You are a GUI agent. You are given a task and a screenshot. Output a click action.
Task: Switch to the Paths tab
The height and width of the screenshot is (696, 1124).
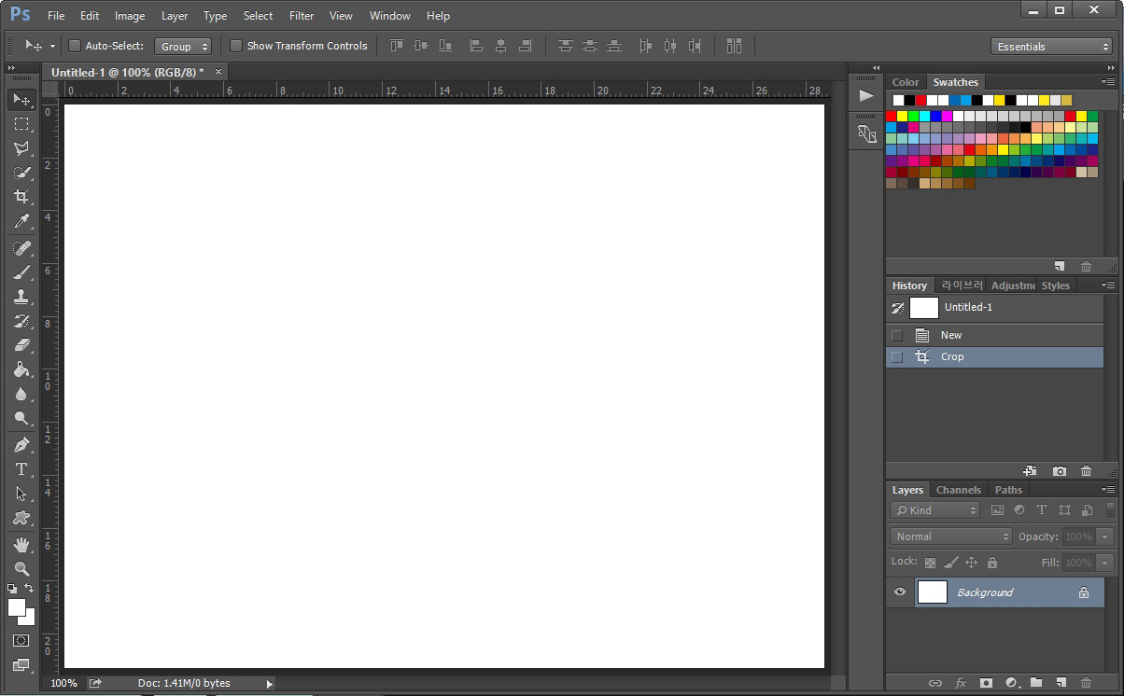[1008, 490]
